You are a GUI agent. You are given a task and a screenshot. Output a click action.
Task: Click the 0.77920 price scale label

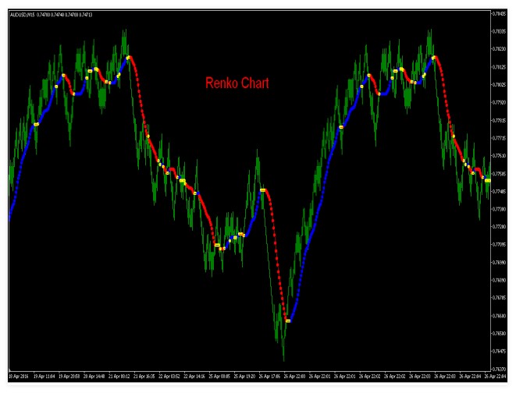coord(500,102)
